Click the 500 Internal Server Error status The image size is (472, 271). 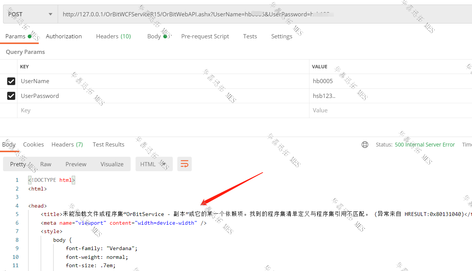coord(425,145)
